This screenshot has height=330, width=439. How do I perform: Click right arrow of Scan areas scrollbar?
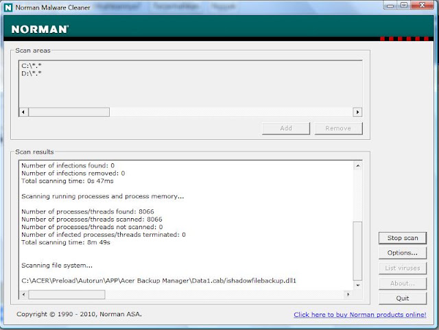tap(357, 112)
